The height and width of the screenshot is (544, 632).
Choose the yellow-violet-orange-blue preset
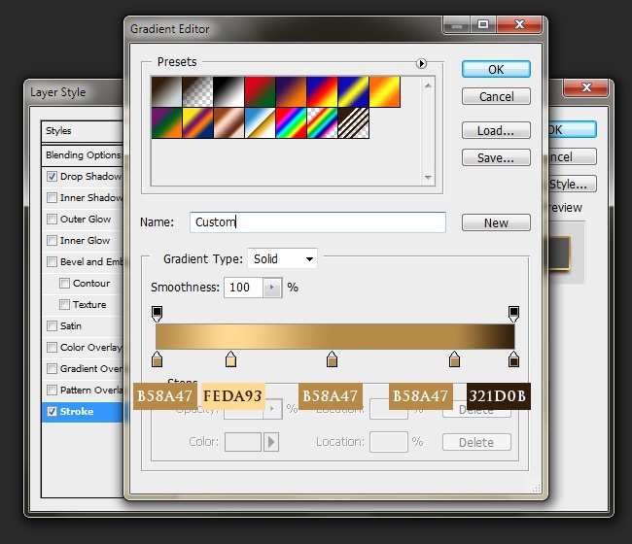[197, 122]
